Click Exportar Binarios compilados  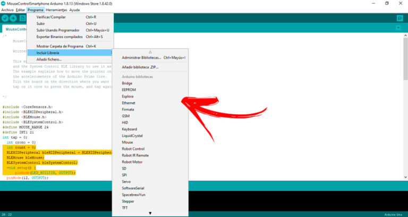[x=59, y=37]
